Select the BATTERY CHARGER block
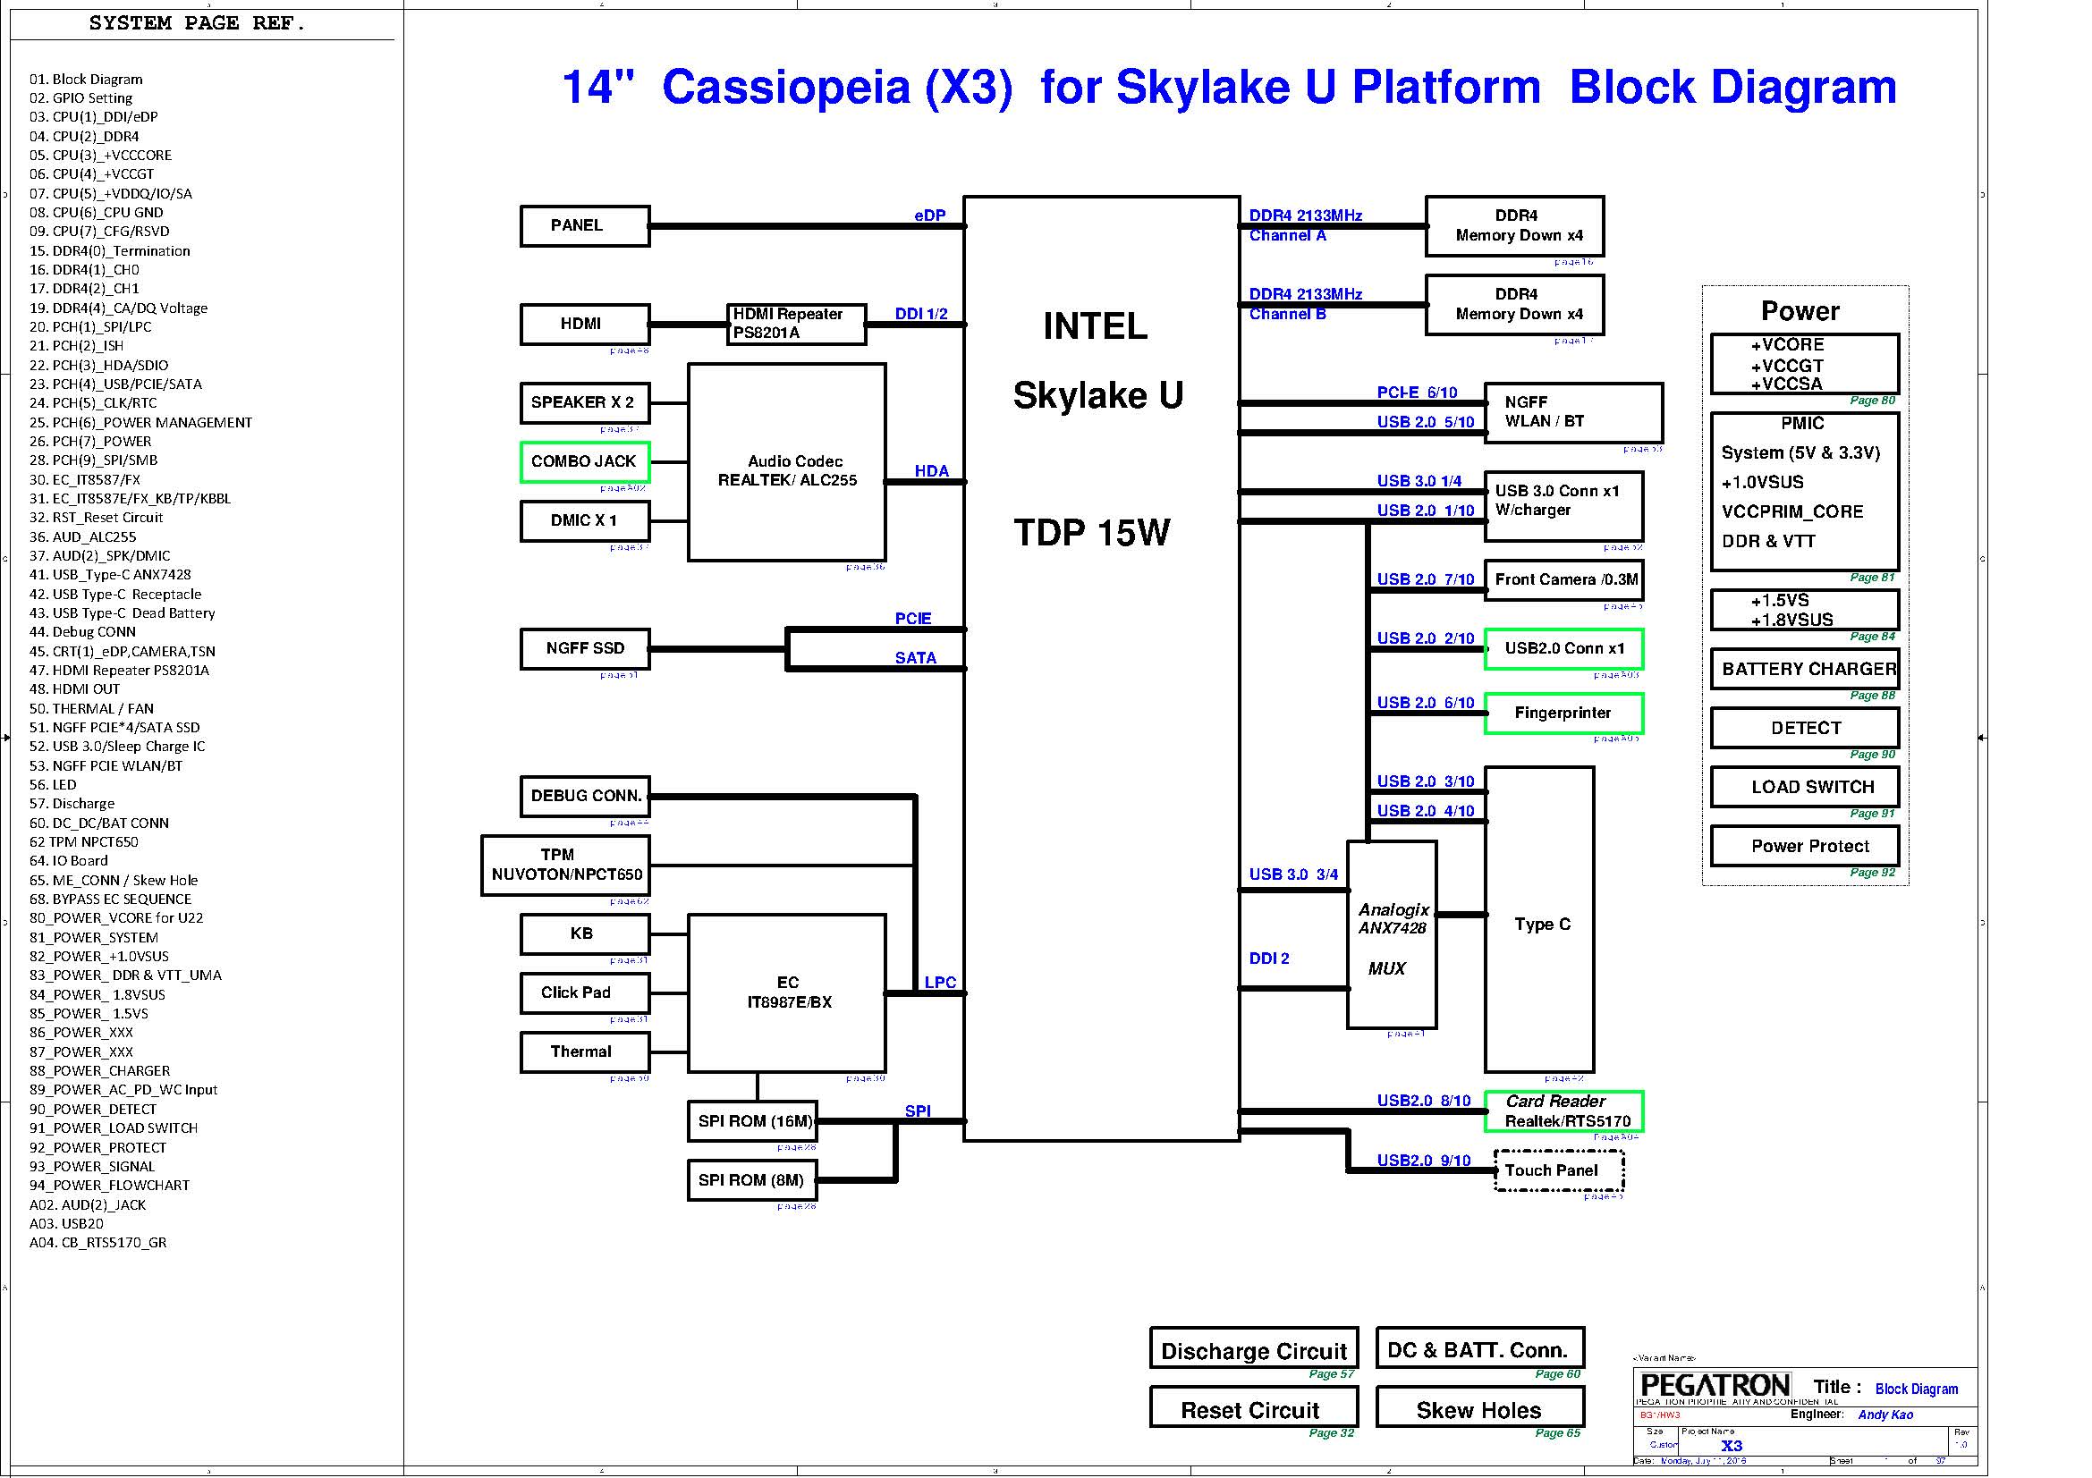This screenshot has width=2092, height=1478. (1805, 670)
